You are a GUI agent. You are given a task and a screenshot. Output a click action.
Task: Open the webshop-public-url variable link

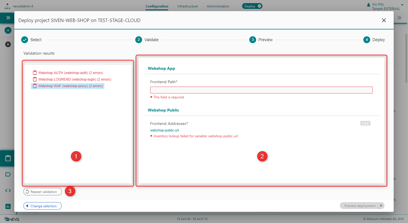[x=164, y=130]
